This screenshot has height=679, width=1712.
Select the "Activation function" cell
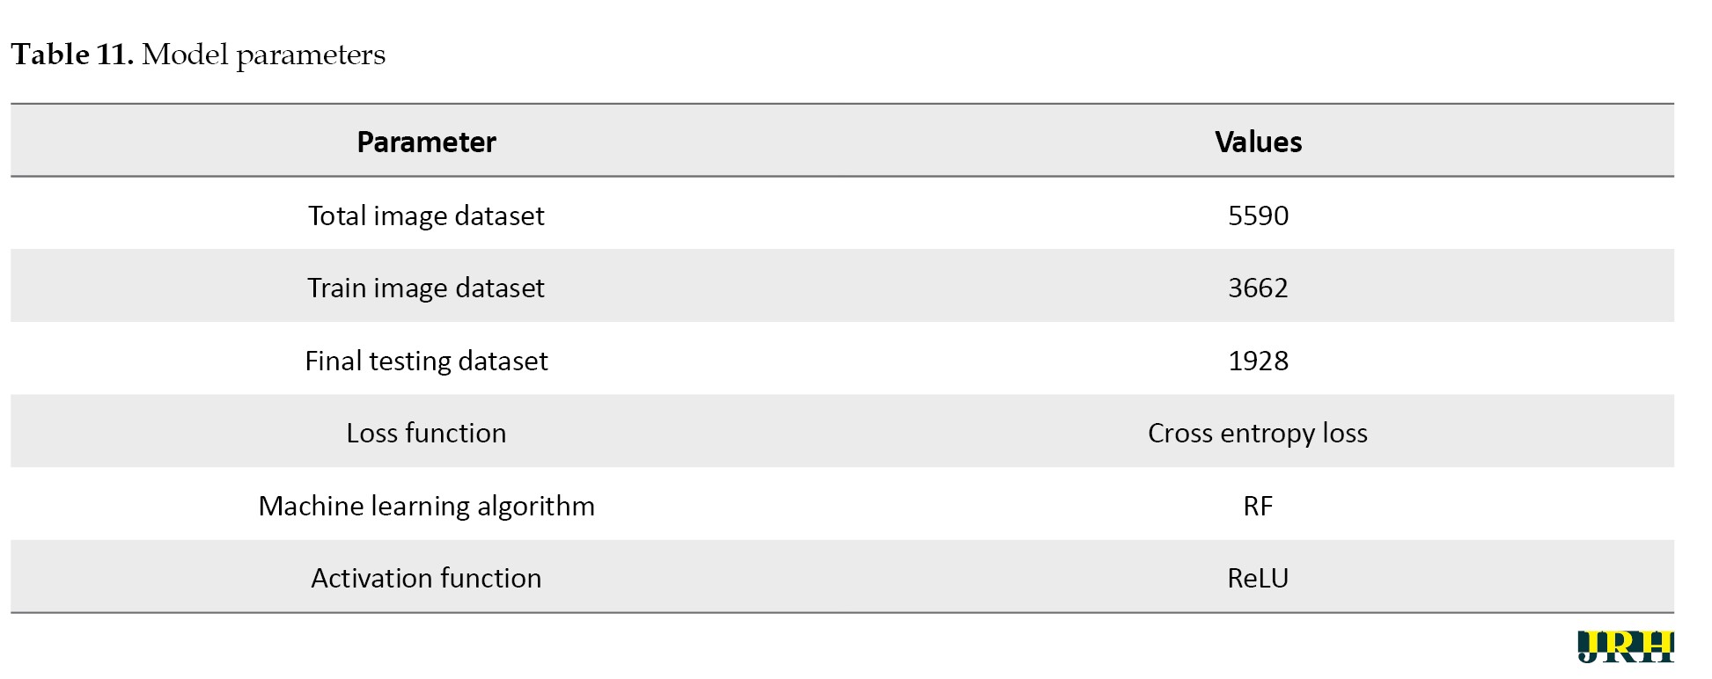coord(426,578)
